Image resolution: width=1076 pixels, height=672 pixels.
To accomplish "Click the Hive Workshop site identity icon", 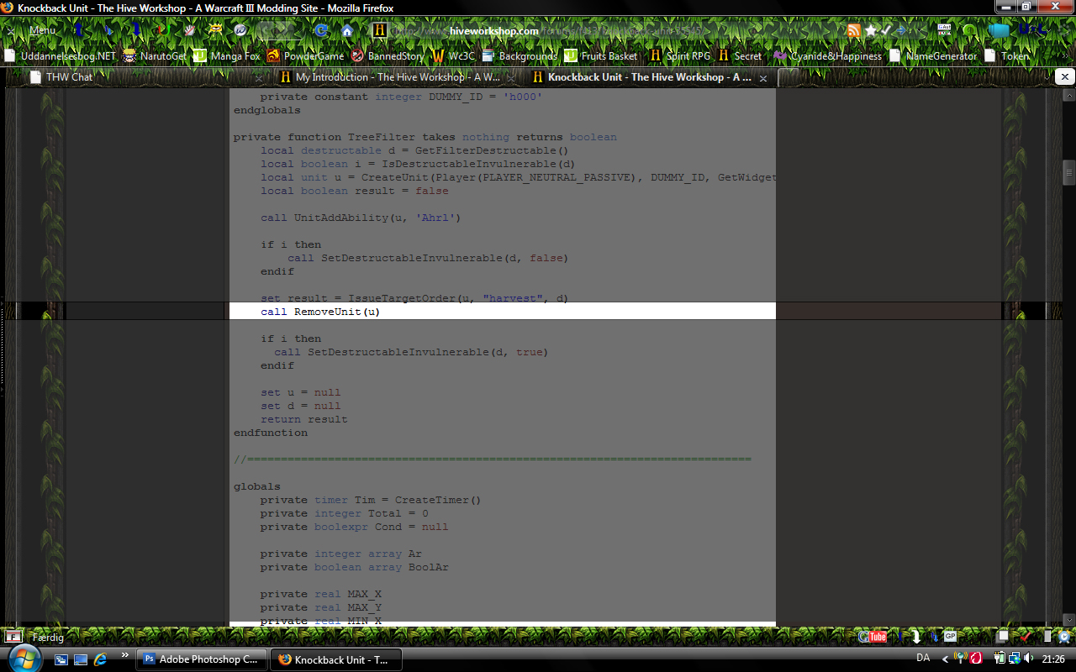I will 379,30.
